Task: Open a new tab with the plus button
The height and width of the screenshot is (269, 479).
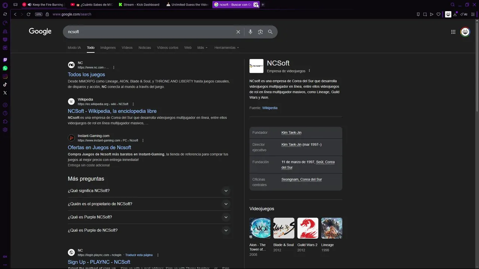Action: tap(263, 4)
